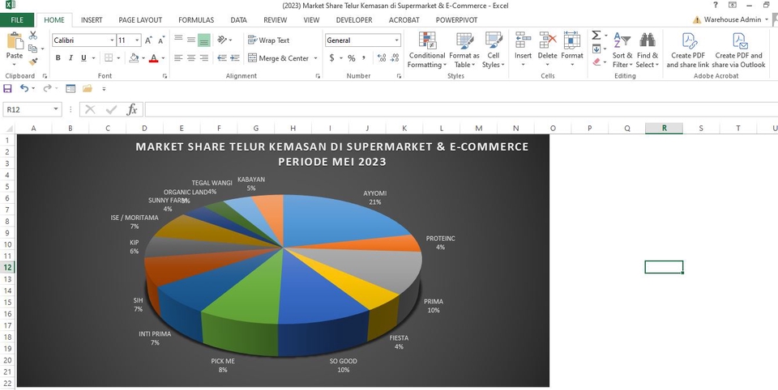Toggle Wrap Text
This screenshot has height=390, width=778.
(x=268, y=40)
